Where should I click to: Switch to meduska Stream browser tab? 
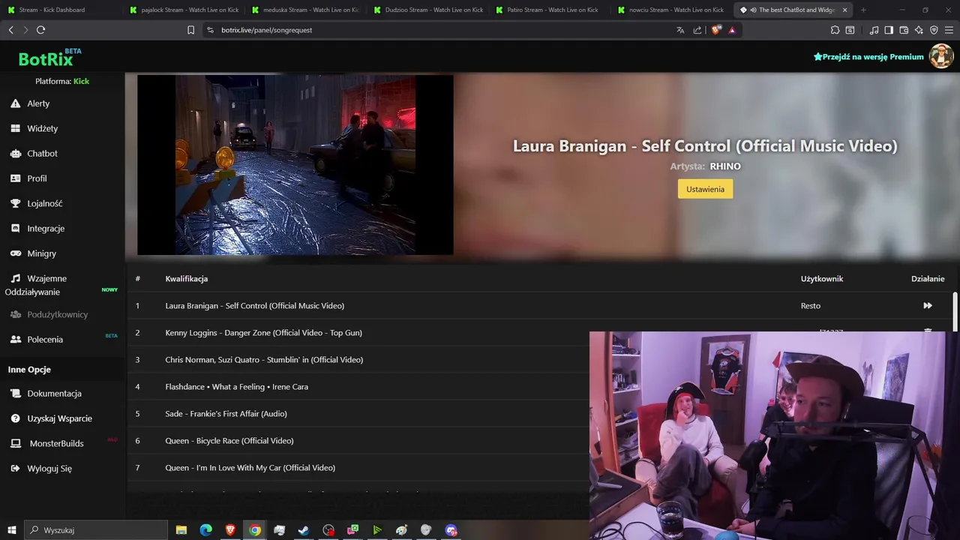(305, 10)
